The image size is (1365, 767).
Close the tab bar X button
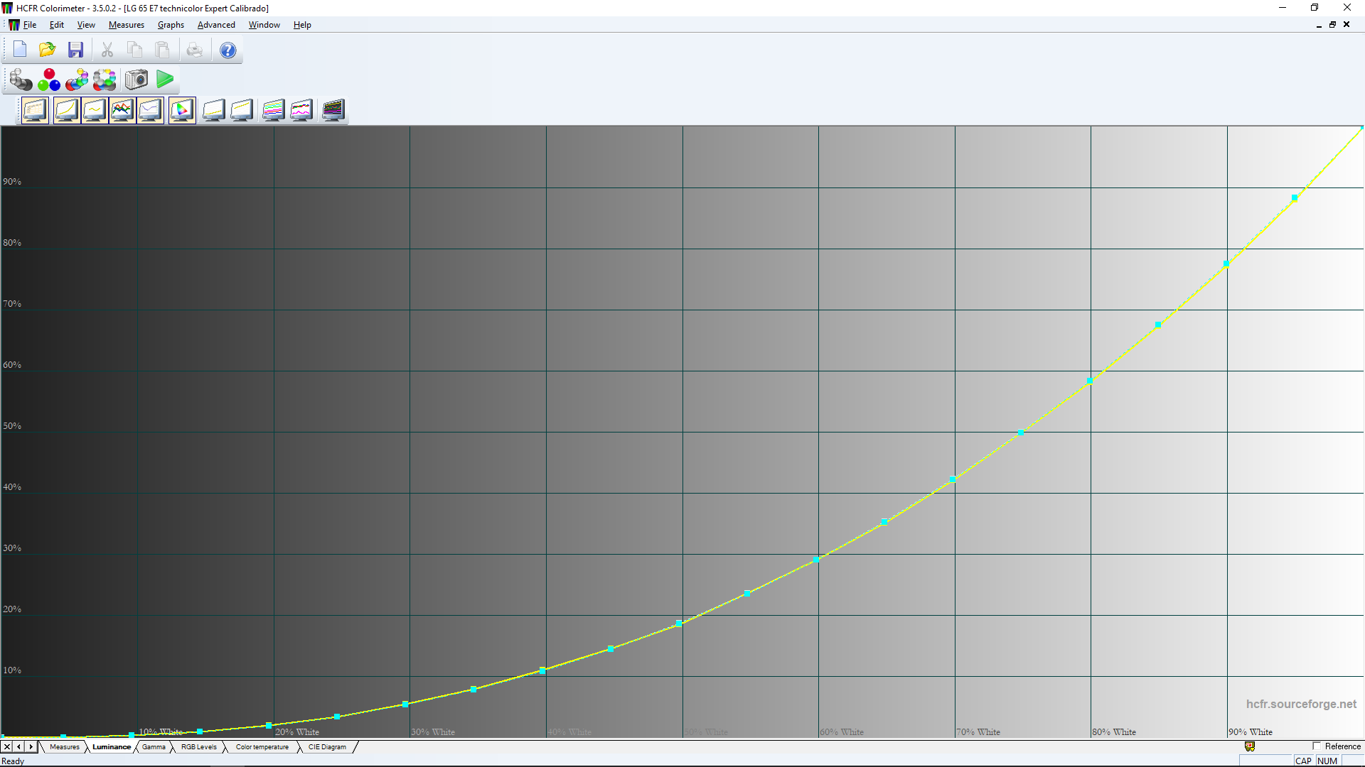(7, 747)
